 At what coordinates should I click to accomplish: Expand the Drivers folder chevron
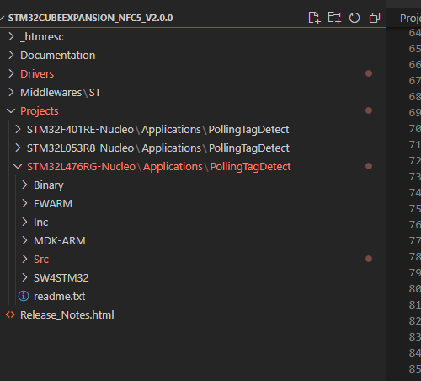click(x=11, y=73)
